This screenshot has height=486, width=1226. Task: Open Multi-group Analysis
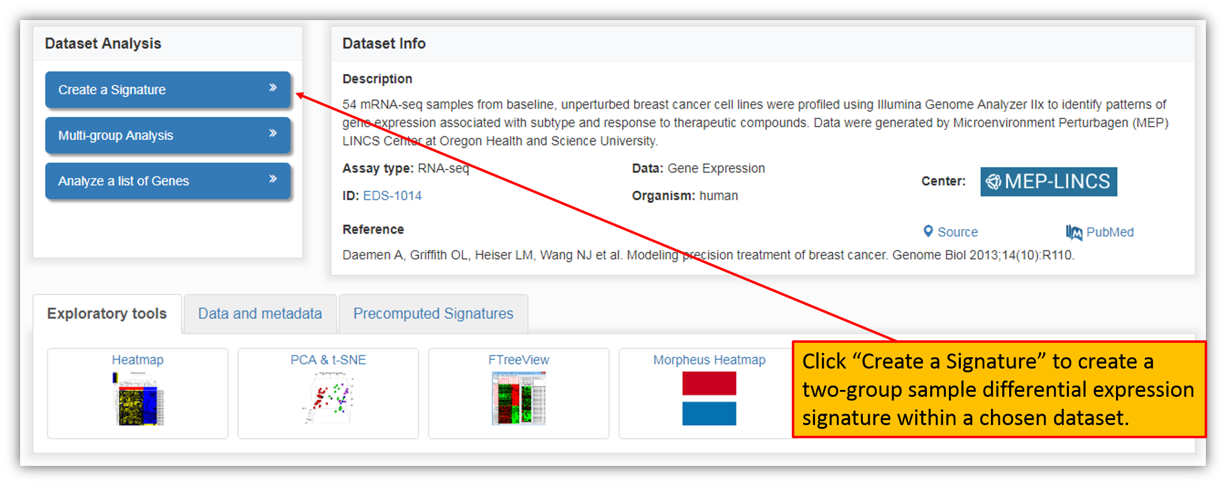point(168,136)
